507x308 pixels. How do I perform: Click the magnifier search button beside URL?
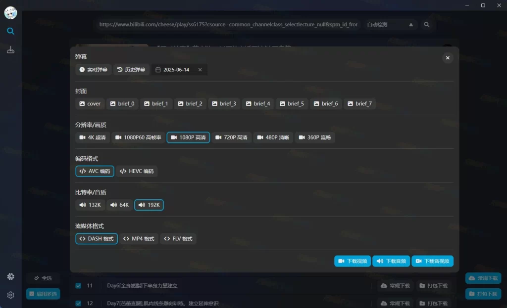point(427,24)
